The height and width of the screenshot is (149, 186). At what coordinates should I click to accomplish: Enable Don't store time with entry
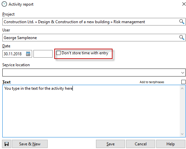tap(58, 53)
